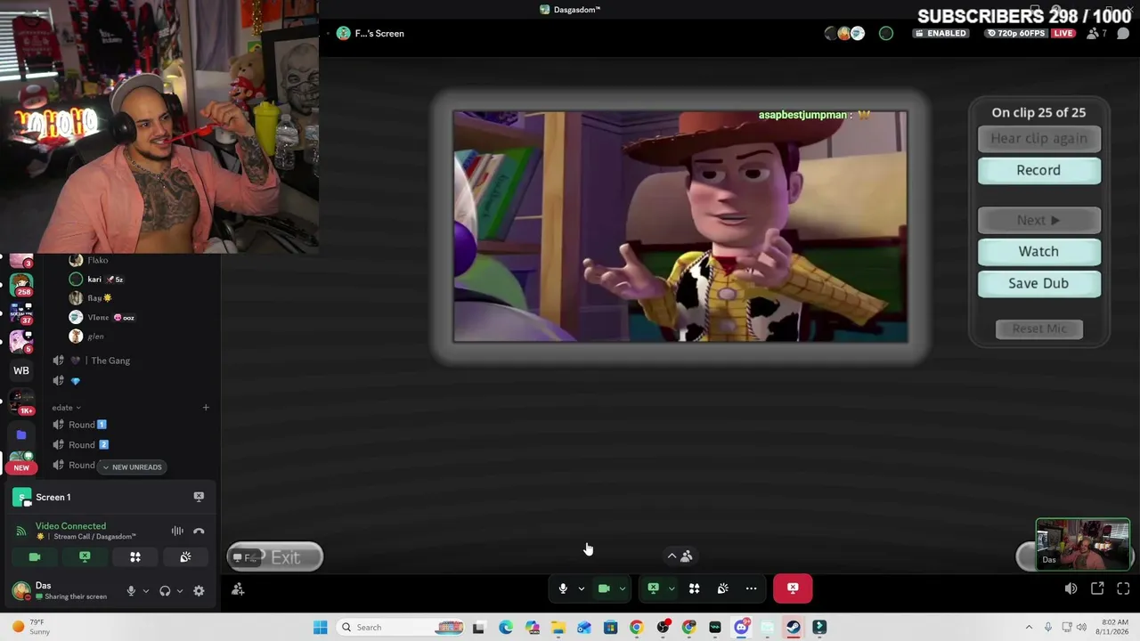This screenshot has width=1140, height=641.
Task: Open the WB server
Action: [x=21, y=370]
